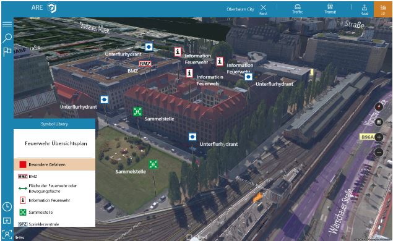Toggle the Traffic layer
Image resolution: width=393 pixels, height=241 pixels.
coord(298,9)
